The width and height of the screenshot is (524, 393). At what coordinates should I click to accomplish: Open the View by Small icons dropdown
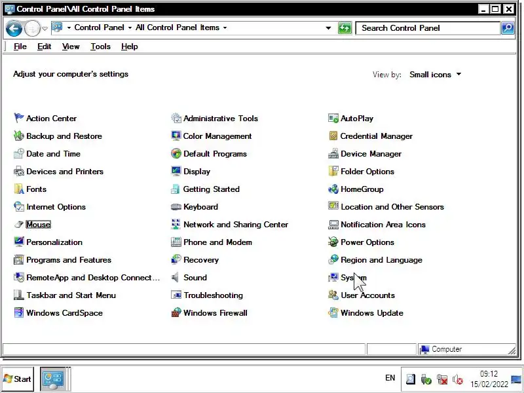coord(436,74)
